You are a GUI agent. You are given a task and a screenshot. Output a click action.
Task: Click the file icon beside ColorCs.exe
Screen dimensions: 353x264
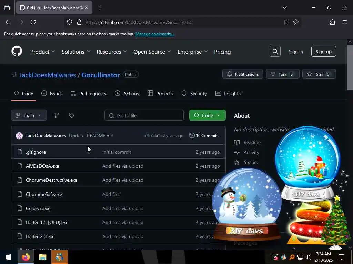20,208
